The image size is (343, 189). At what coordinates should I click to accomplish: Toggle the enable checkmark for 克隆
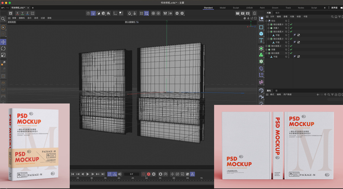click(291, 49)
